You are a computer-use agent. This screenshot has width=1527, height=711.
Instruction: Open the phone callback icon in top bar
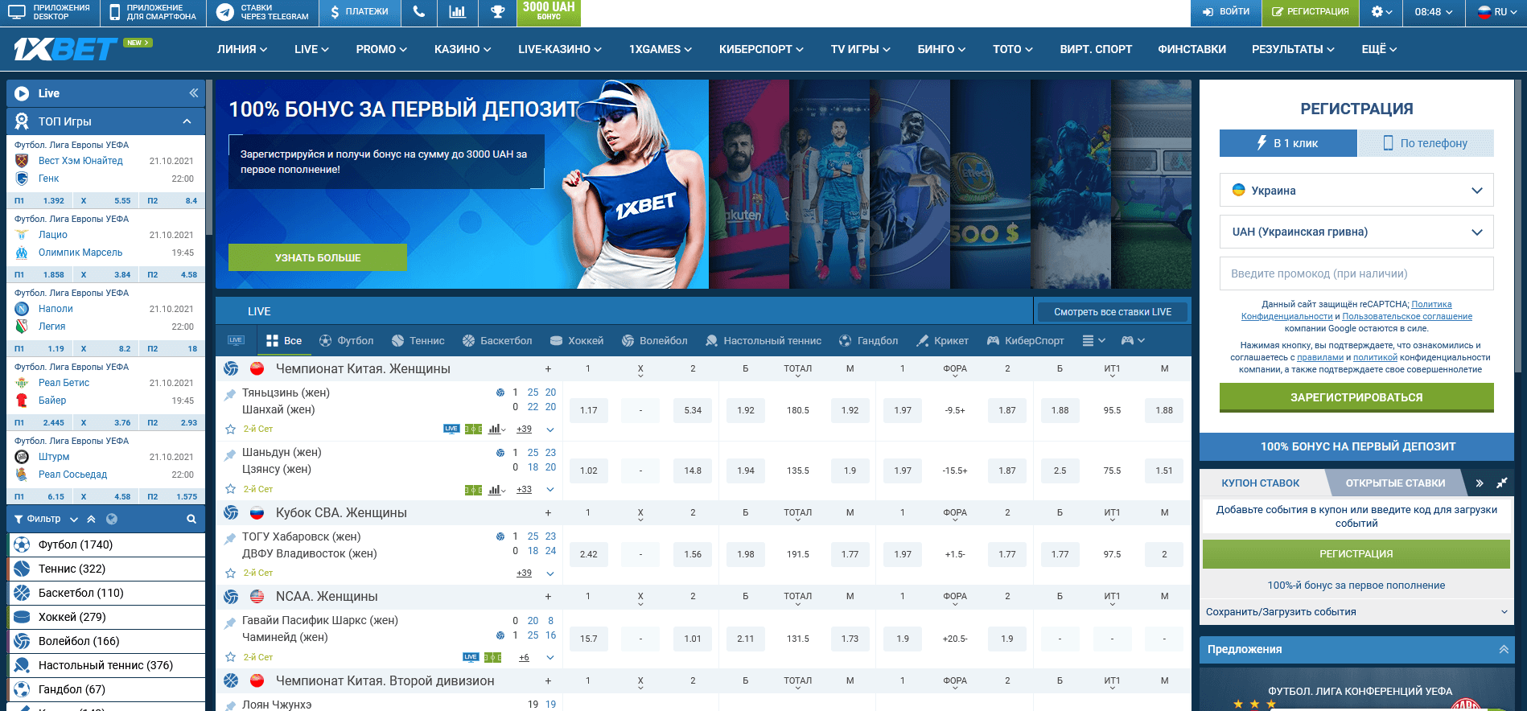(418, 12)
